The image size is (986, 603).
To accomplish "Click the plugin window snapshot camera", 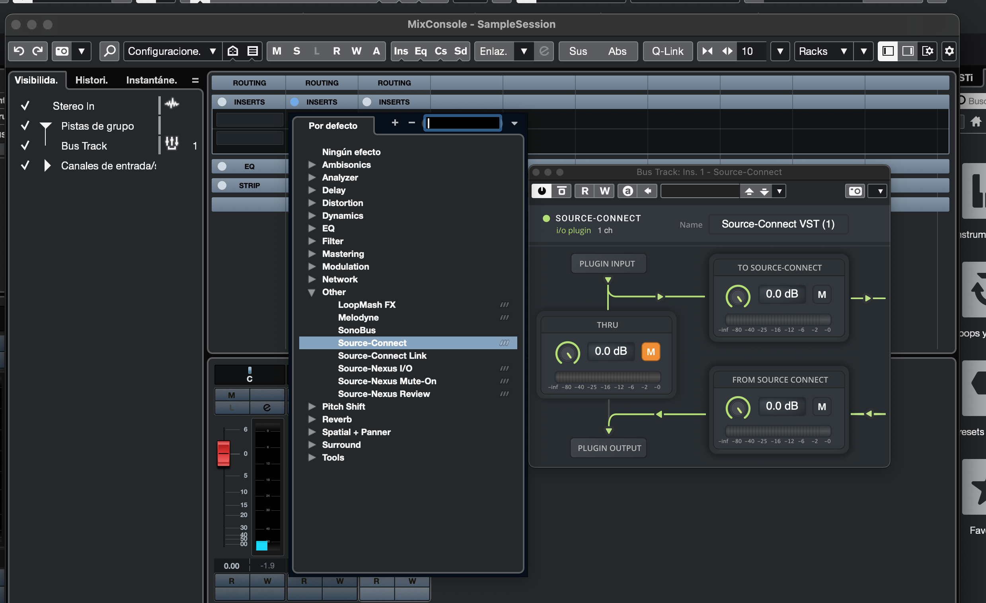I will point(855,191).
